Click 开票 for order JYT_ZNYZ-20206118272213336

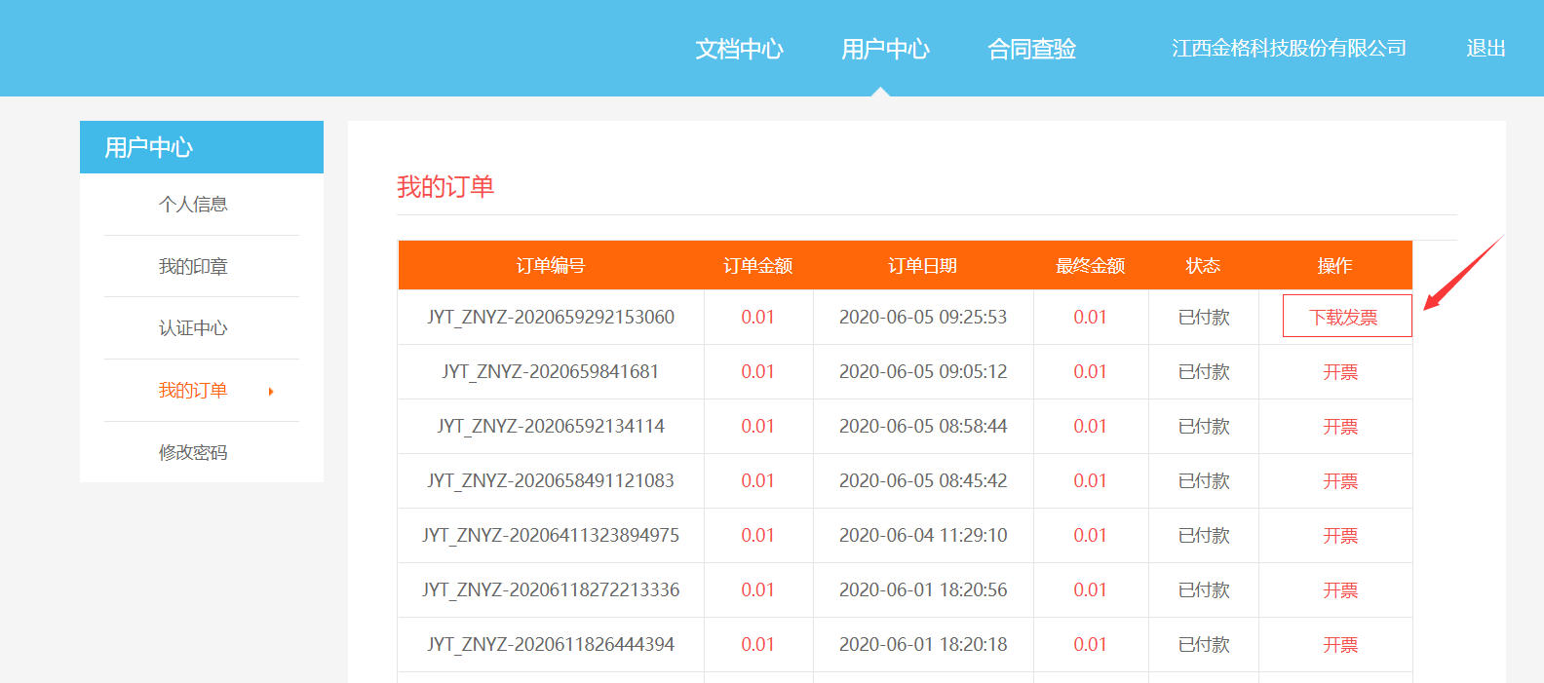coord(1340,590)
